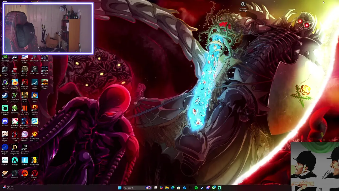Open the Discord desktop shortcut
339x191 pixels.
click(5, 123)
